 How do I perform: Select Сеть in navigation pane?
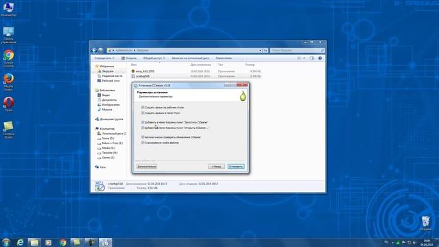(101, 167)
